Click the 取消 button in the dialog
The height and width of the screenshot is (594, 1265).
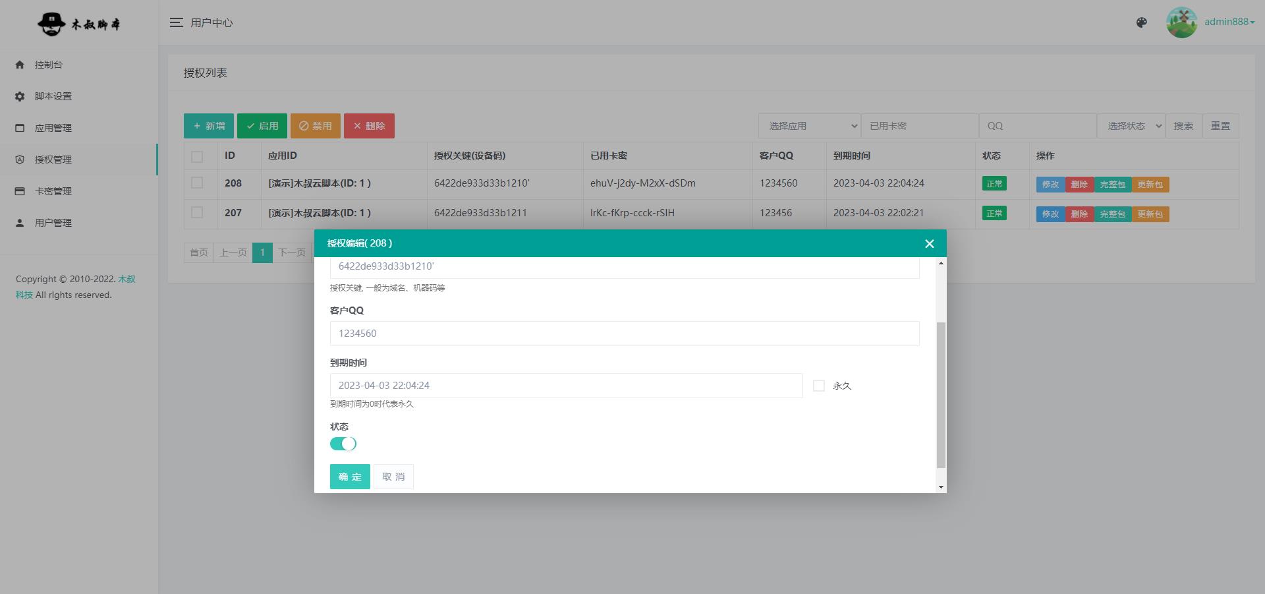tap(393, 477)
